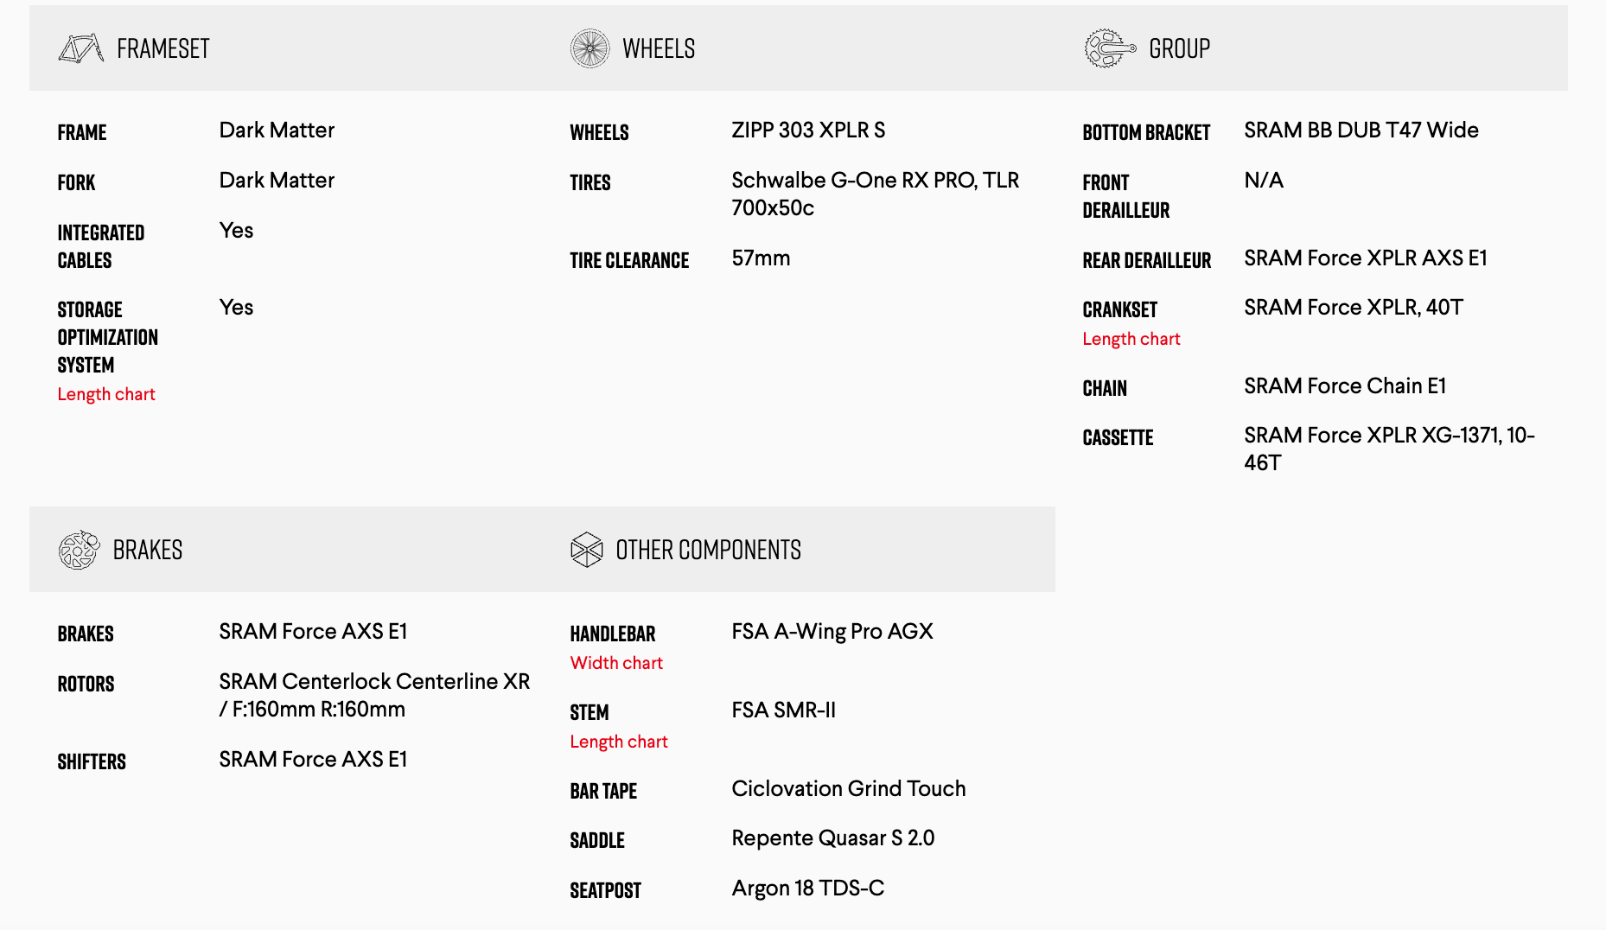Select the FRAMESET section heading

pos(163,49)
